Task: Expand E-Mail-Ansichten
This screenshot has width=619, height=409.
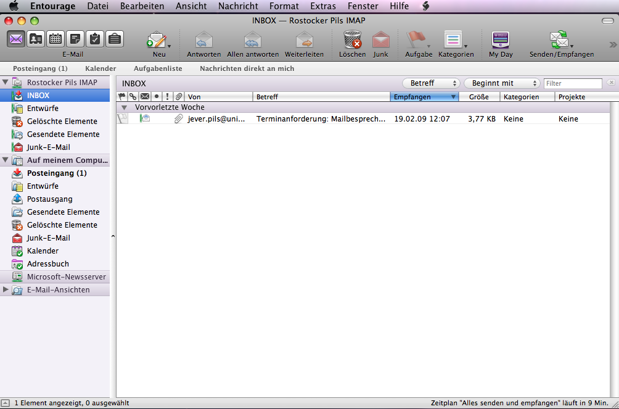Action: tap(5, 289)
